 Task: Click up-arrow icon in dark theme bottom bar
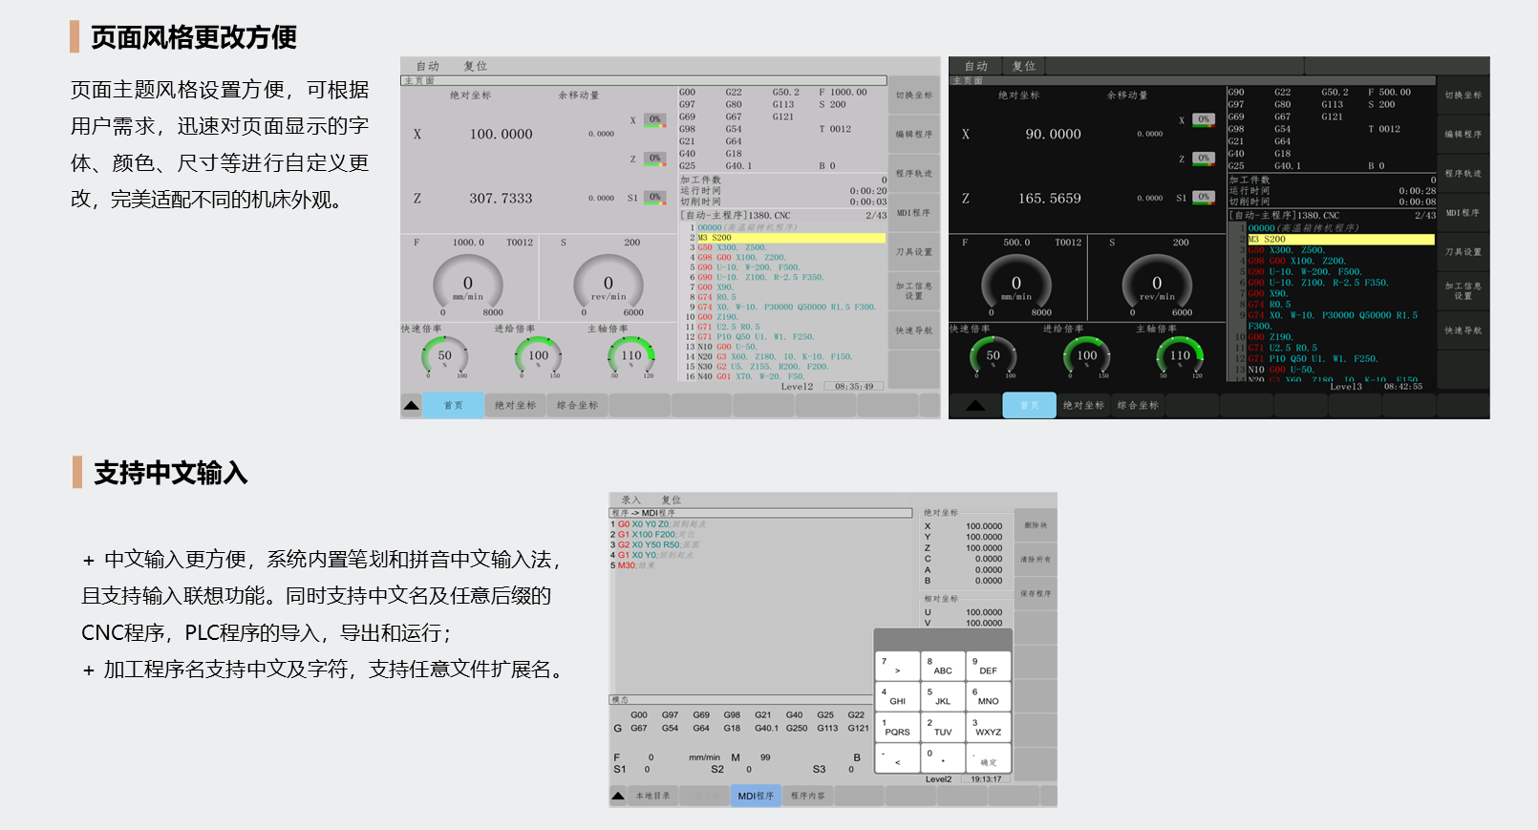click(x=975, y=406)
